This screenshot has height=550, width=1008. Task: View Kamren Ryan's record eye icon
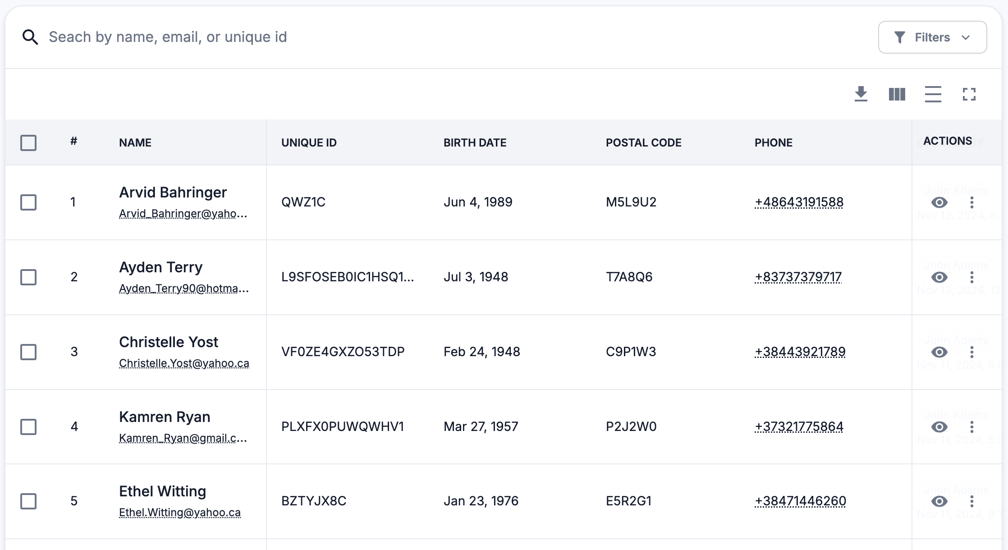click(x=939, y=427)
